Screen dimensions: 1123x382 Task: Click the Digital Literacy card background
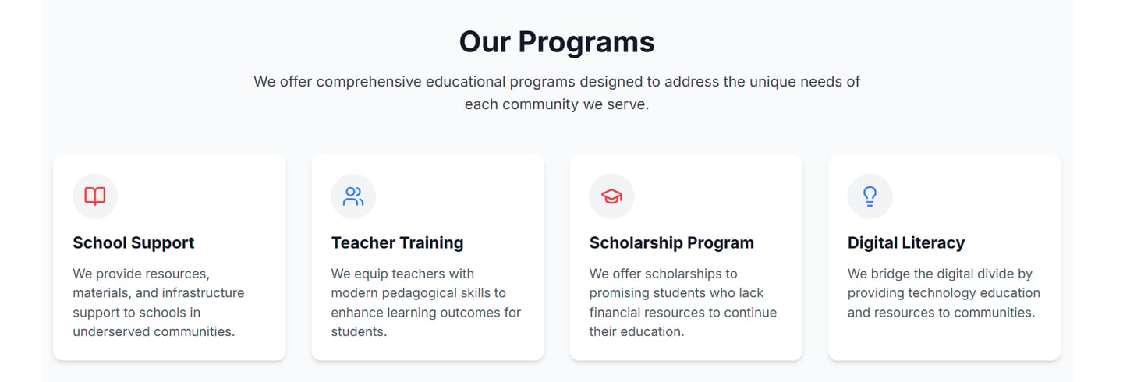coord(944,257)
